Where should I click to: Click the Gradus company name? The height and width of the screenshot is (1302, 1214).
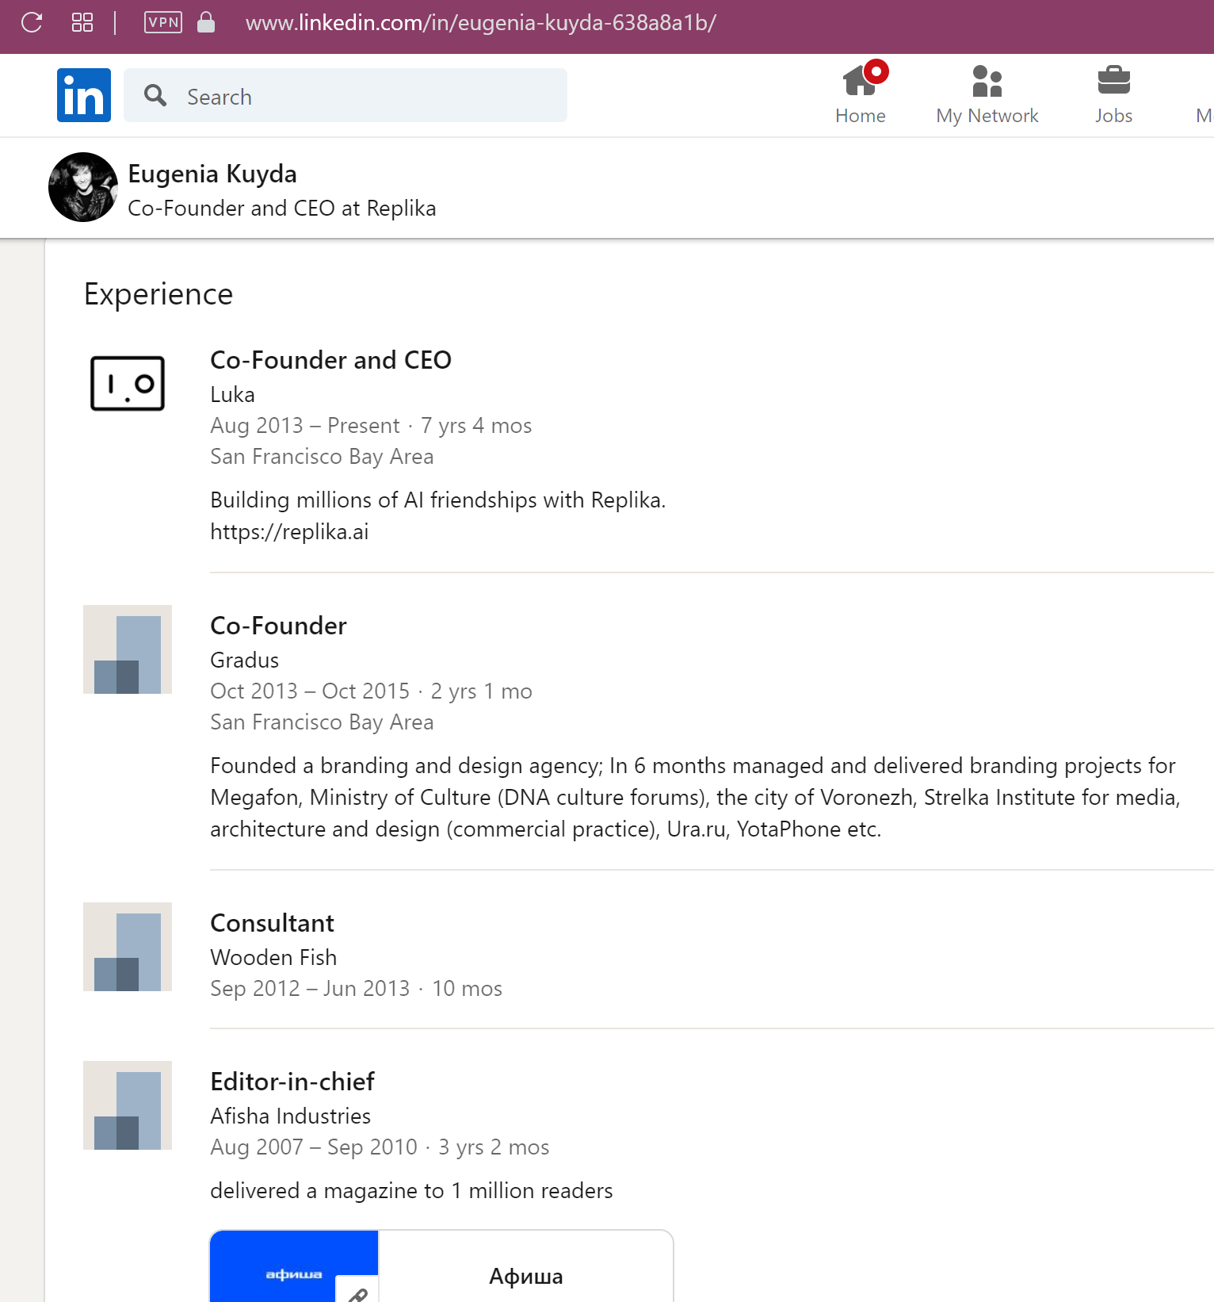245,660
